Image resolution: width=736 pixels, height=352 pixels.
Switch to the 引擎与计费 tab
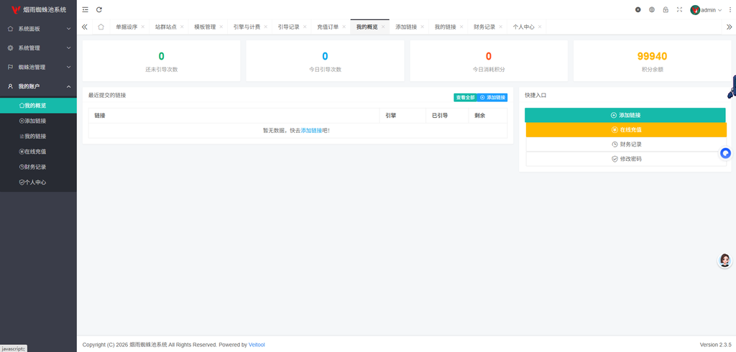click(x=247, y=27)
